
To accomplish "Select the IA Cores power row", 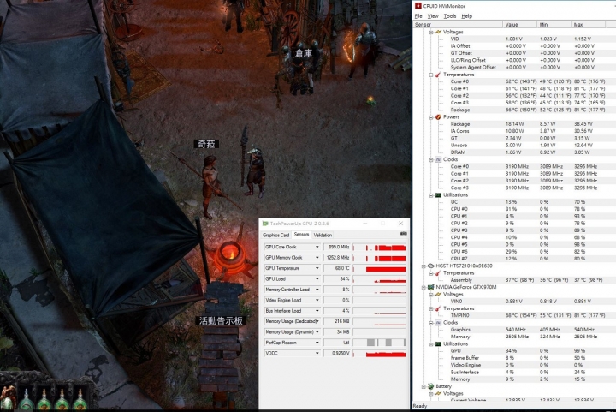I will (x=515, y=131).
